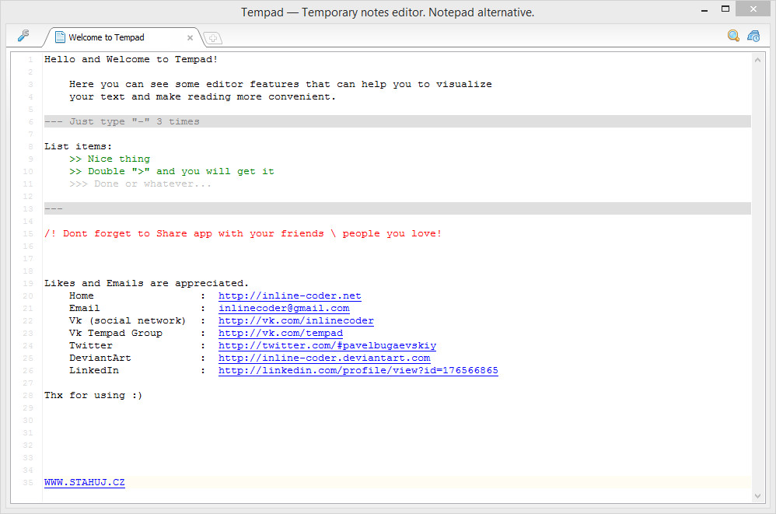Click the 'Home' label
Viewport: 776px width, 514px height.
pyautogui.click(x=81, y=295)
